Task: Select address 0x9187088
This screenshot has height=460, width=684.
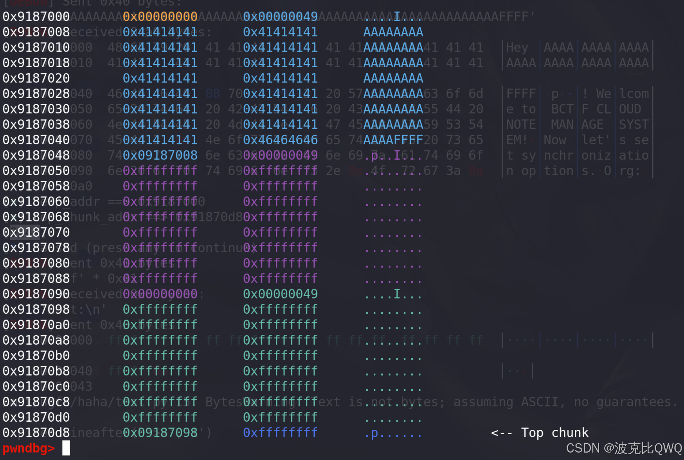Action: [x=36, y=279]
